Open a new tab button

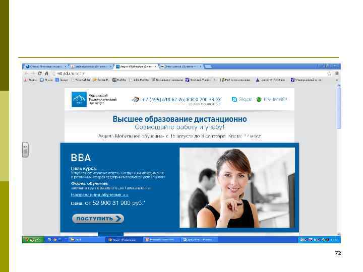208,66
